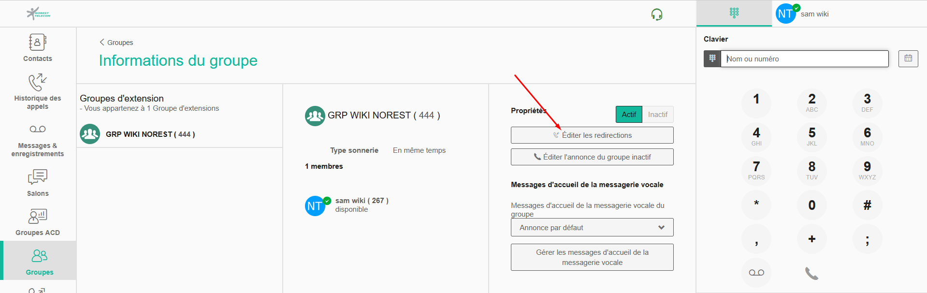Set group status to Inactif

click(x=658, y=115)
